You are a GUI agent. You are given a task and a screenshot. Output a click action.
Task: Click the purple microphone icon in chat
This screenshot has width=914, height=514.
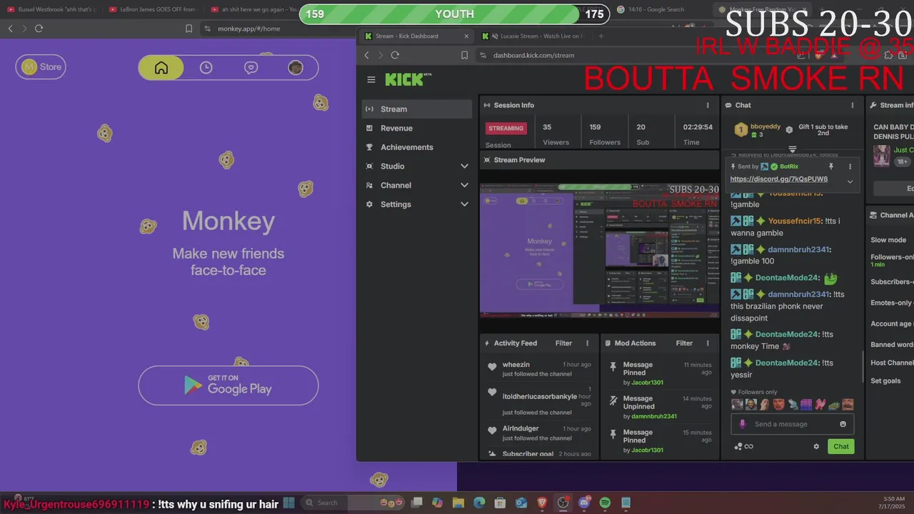point(742,424)
